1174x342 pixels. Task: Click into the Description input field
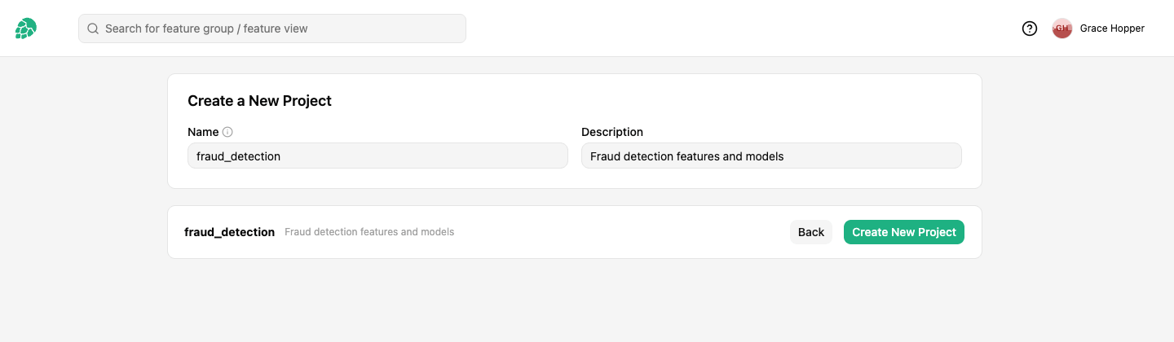click(771, 156)
